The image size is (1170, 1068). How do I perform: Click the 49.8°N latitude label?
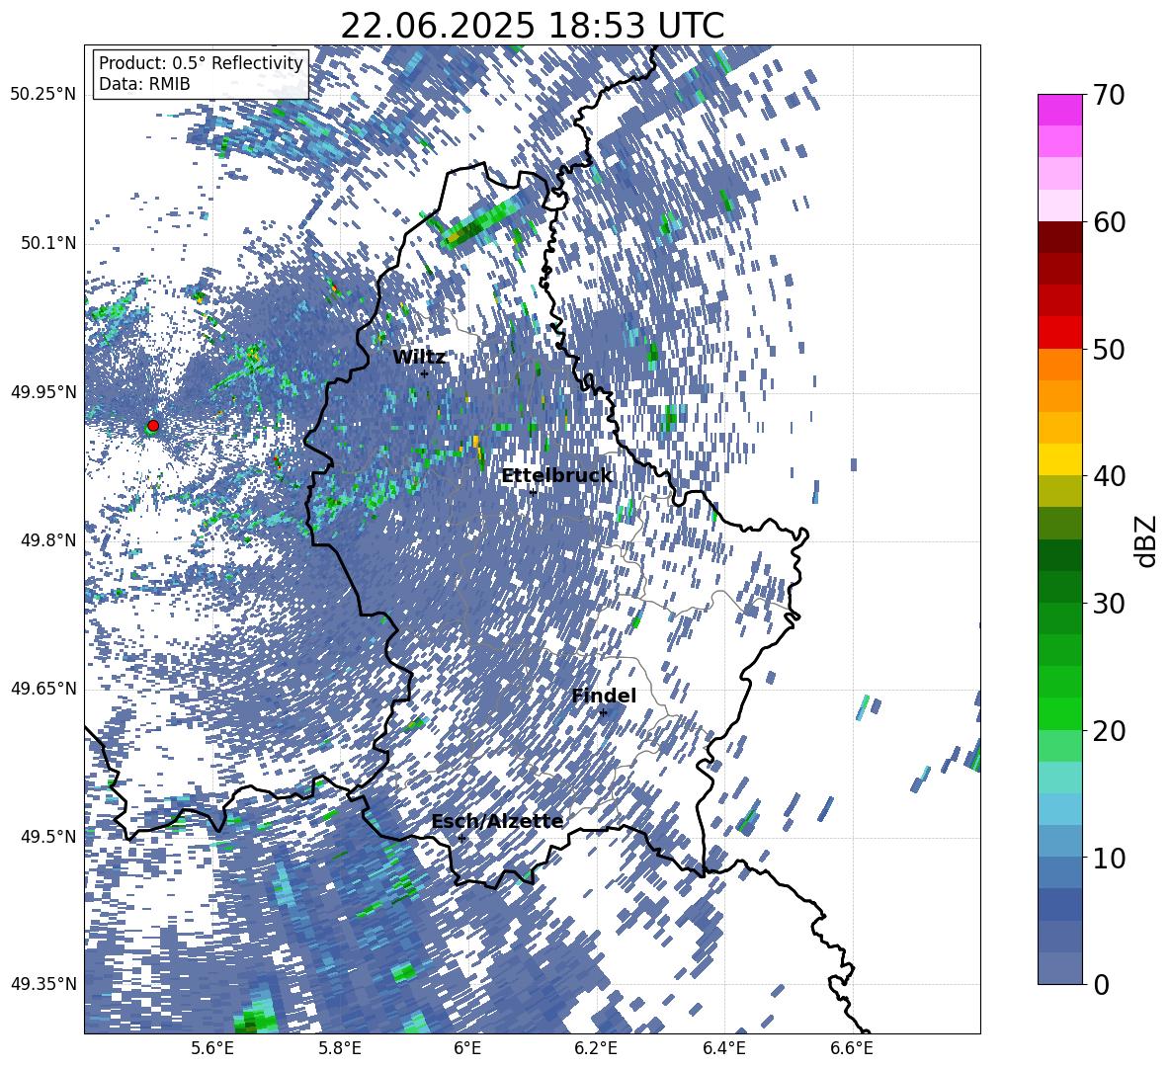[x=47, y=540]
